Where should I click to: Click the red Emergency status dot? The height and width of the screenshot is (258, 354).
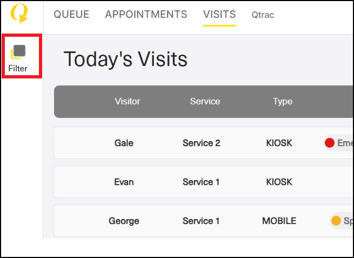[x=329, y=143]
